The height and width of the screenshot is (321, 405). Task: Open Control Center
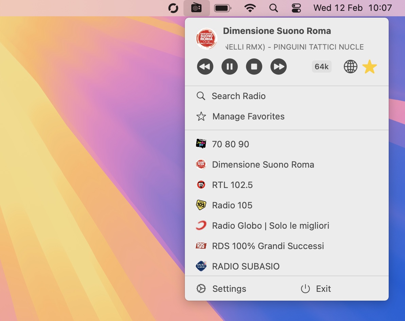(x=296, y=8)
